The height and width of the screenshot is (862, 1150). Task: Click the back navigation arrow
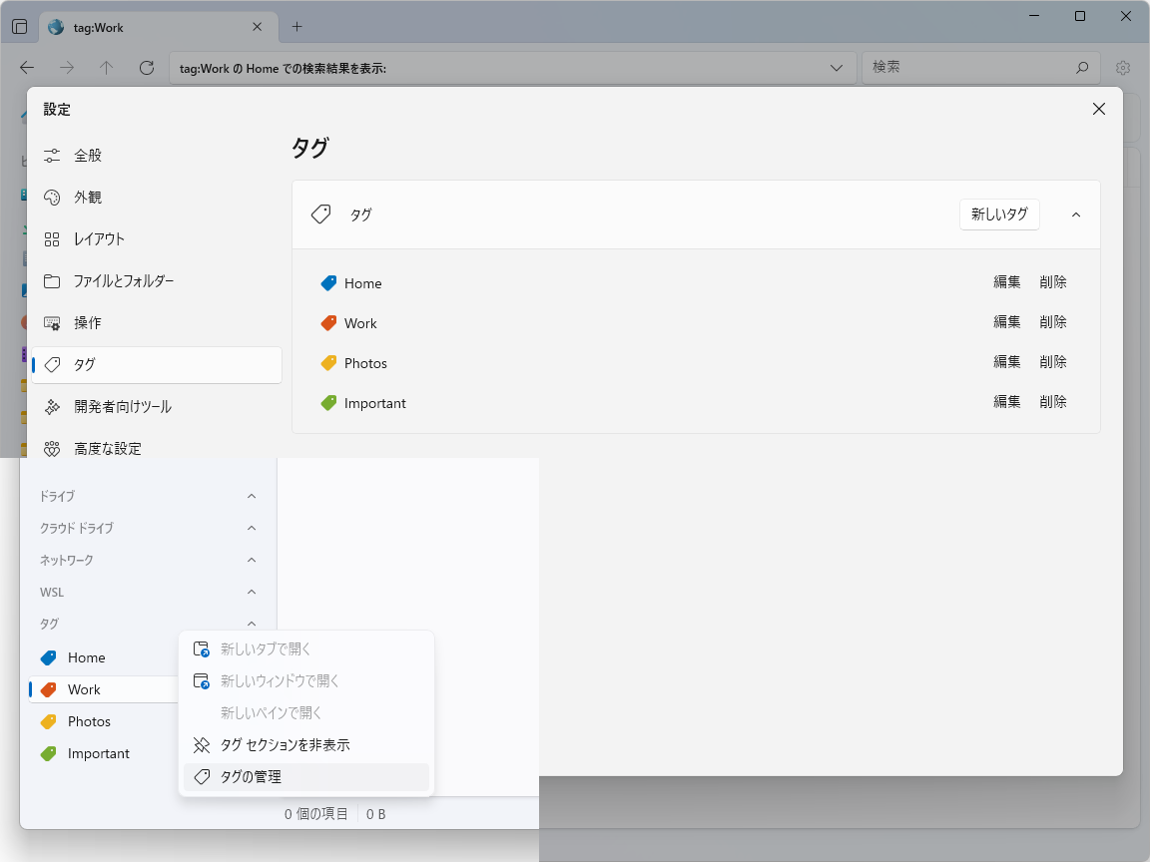tap(26, 67)
